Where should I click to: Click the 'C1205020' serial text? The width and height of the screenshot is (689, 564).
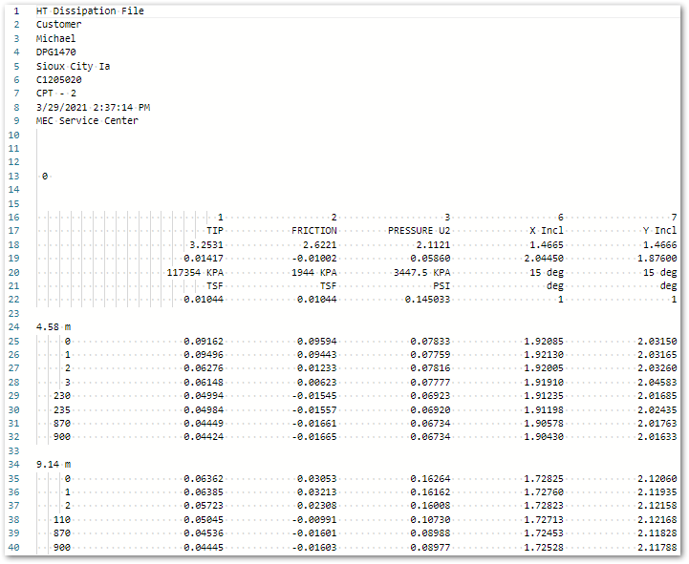59,80
